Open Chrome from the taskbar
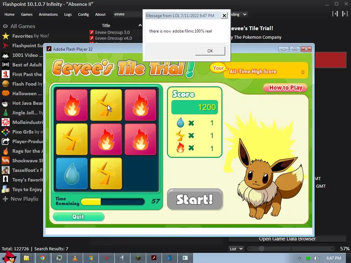Viewport: 351px width, 263px height. [x=42, y=258]
